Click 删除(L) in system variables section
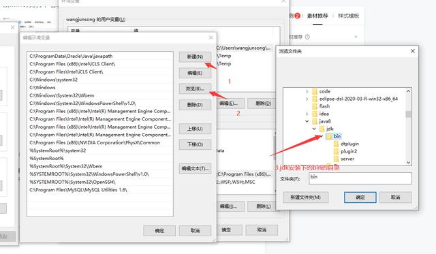 262,206
